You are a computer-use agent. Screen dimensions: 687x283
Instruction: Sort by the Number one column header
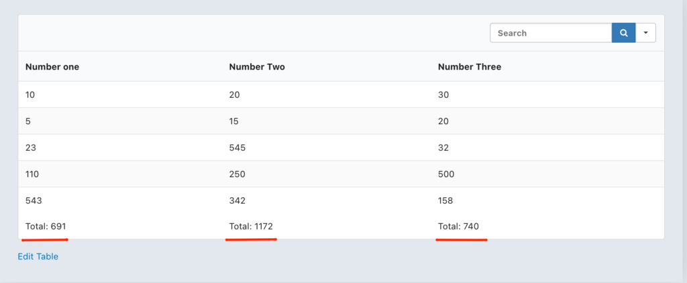52,67
